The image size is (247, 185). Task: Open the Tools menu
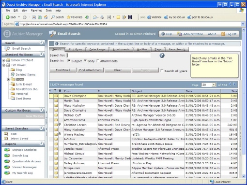tap(48, 11)
